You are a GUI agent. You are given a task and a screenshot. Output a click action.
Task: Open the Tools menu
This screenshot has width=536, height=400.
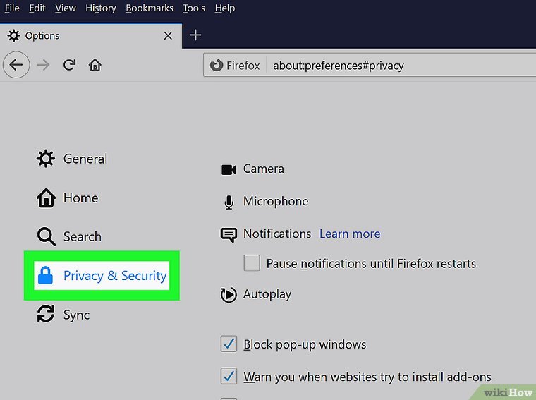[194, 8]
